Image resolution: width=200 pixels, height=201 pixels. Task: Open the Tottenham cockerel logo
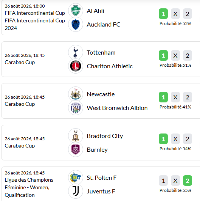[76, 52]
